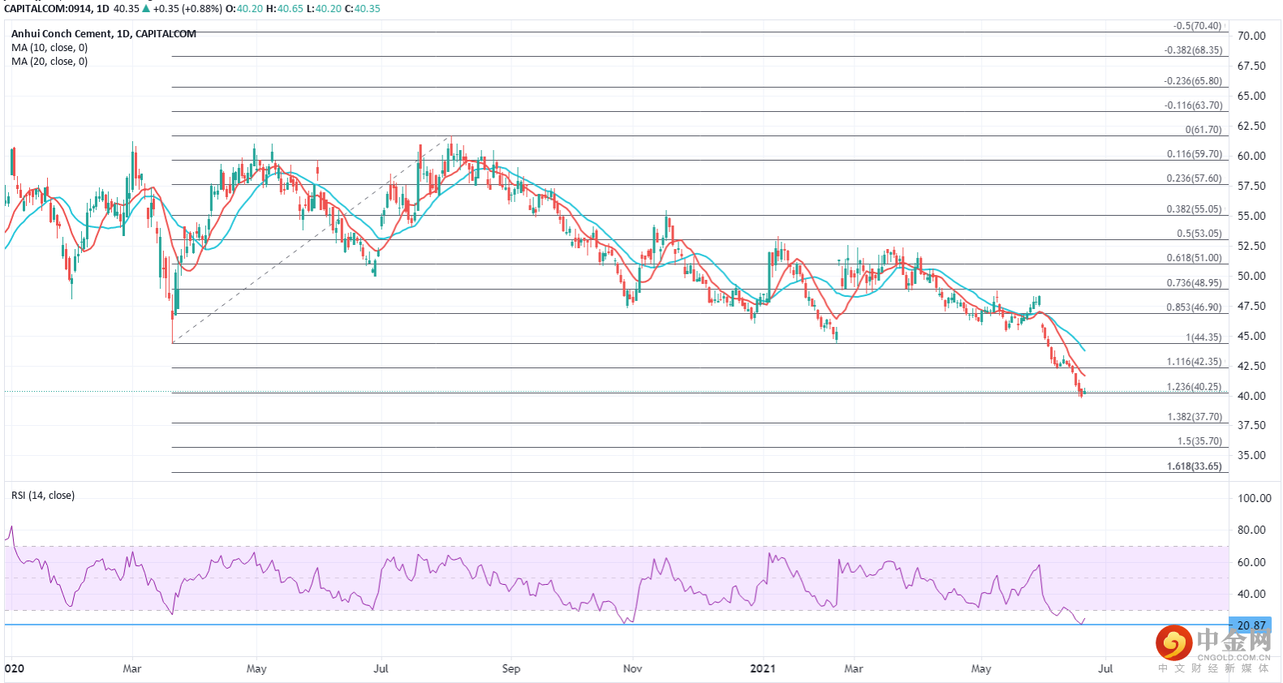Click the Fibonacci level label -0.116(63.70)
Screen dimensions: 1283x683
pos(1193,105)
